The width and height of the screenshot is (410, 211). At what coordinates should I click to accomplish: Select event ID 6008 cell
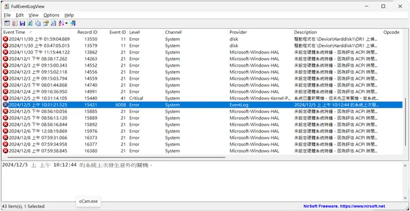click(121, 105)
